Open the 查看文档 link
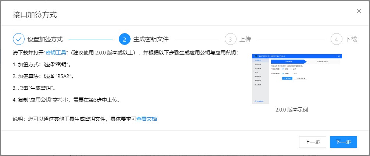The height and width of the screenshot is (156, 370). 147,118
